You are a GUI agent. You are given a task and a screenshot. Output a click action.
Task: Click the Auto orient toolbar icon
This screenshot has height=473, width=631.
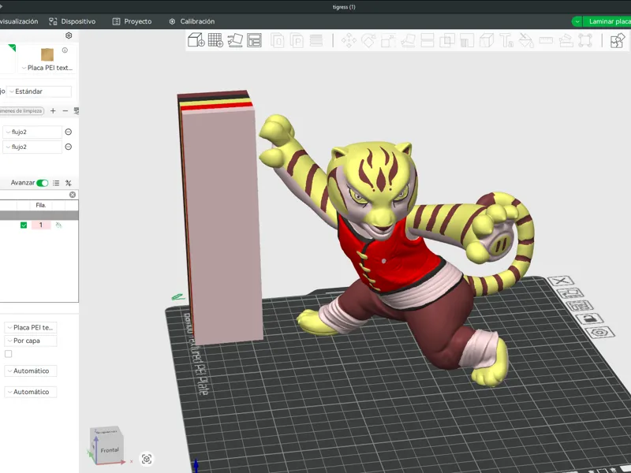[x=235, y=40]
